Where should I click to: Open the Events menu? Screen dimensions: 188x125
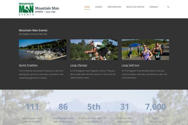99,7
